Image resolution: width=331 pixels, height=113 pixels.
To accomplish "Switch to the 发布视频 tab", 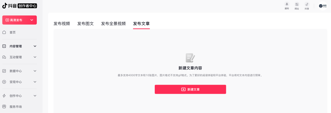I will [x=62, y=24].
